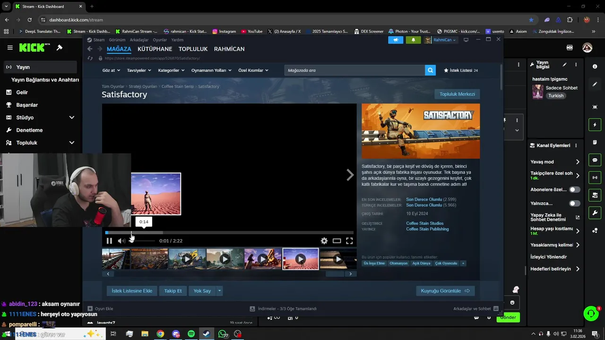This screenshot has width=605, height=340.
Task: Open Coffee Stain Publishing publisher link
Action: pyautogui.click(x=427, y=229)
